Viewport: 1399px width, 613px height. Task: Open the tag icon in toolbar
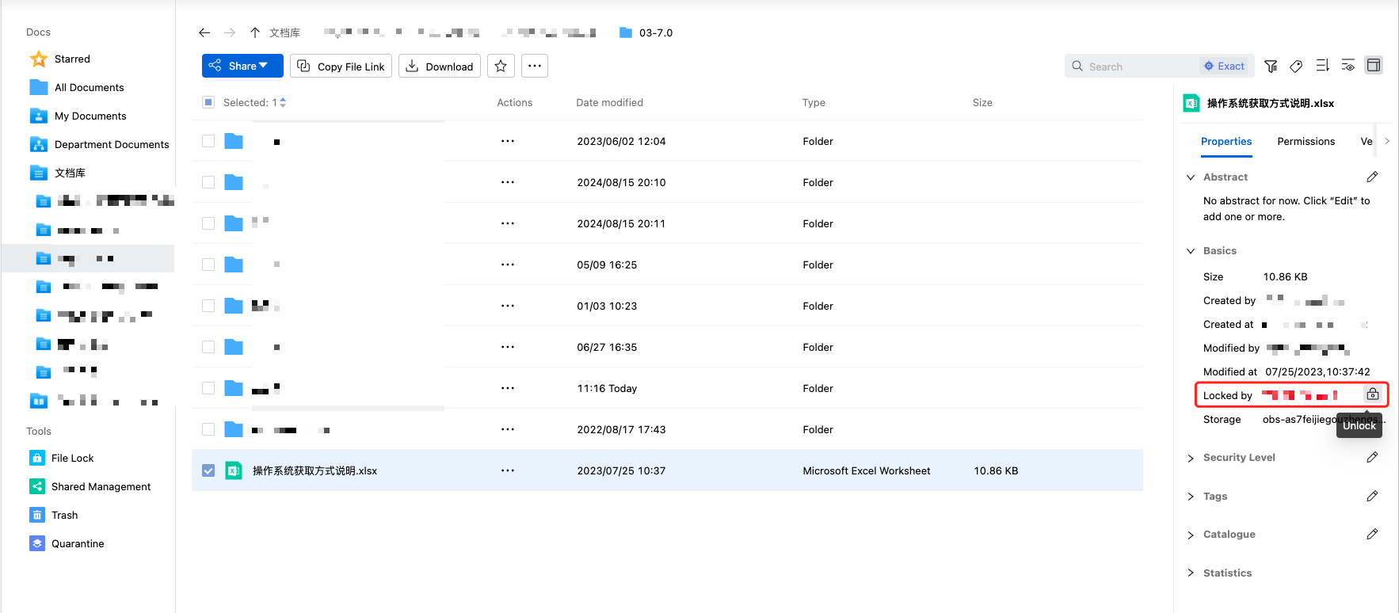(x=1296, y=67)
